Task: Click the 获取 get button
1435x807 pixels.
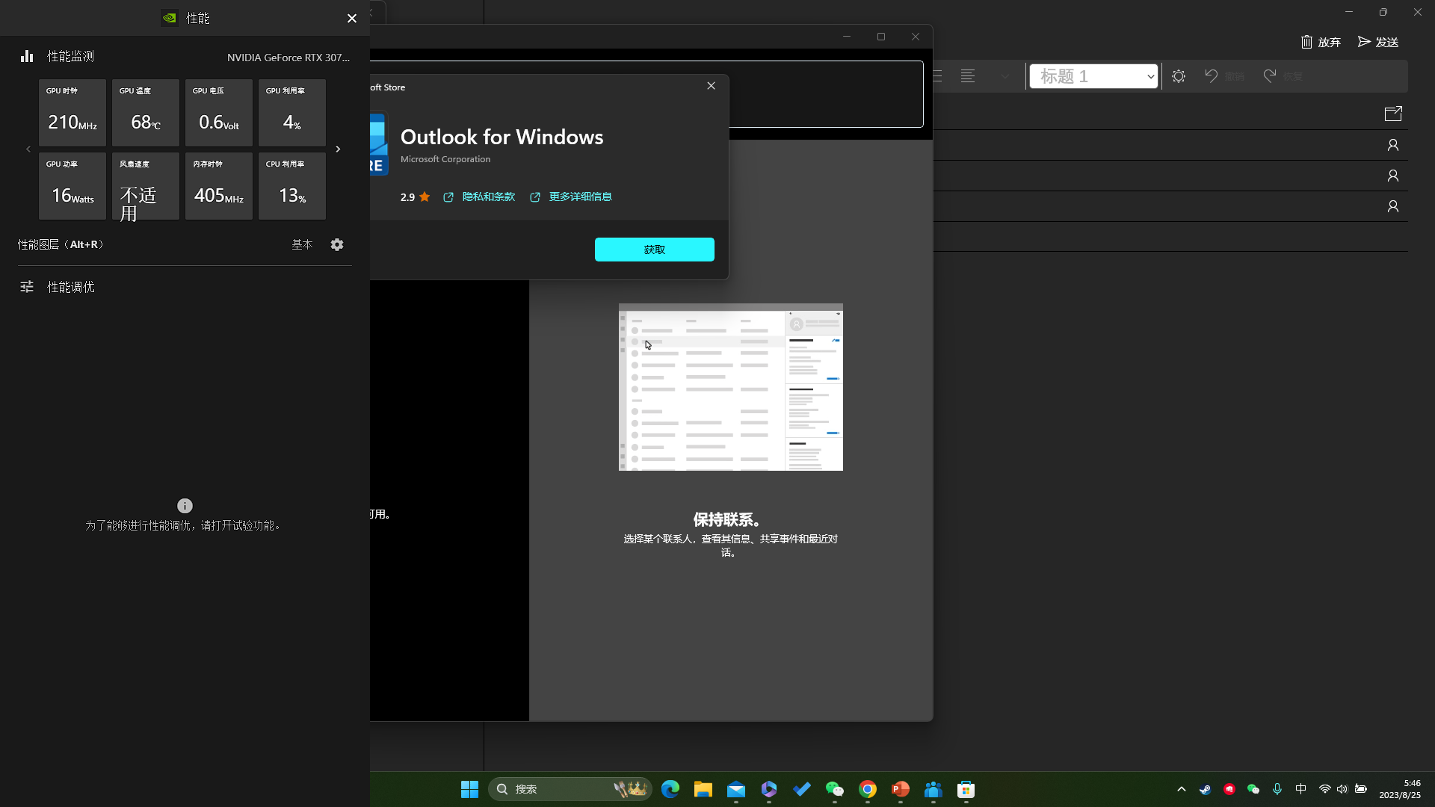Action: point(654,250)
